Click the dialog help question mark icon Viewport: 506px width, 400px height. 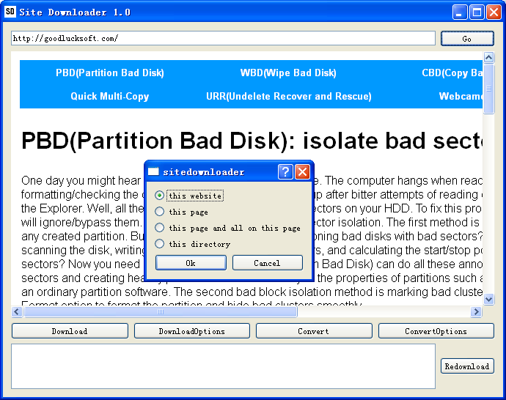285,172
